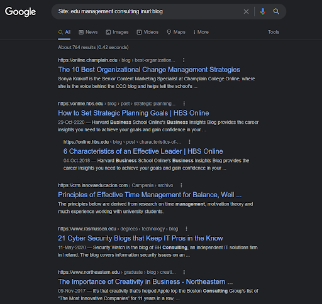Open options menu for Champlain result

(184, 60)
